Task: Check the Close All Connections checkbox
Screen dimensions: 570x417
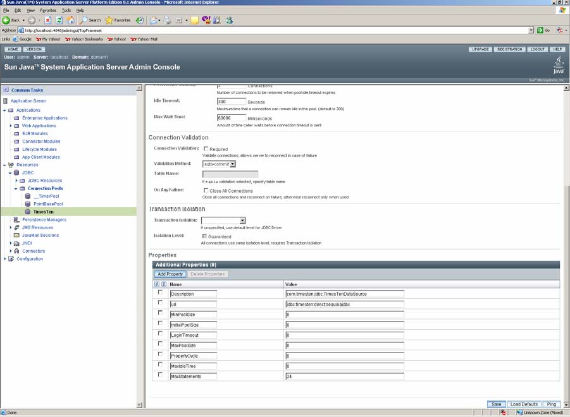Action: (206, 191)
